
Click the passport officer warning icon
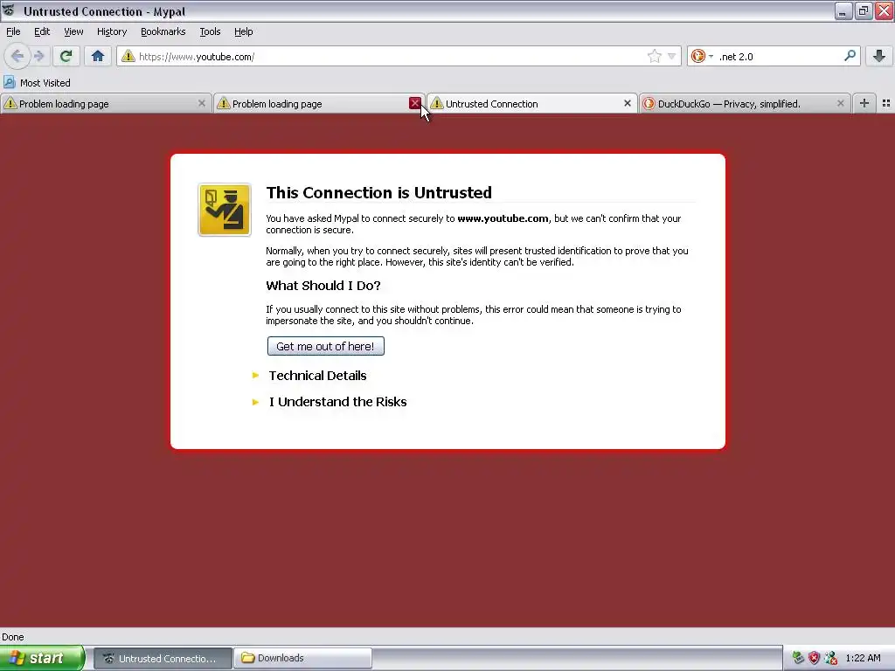pos(225,210)
